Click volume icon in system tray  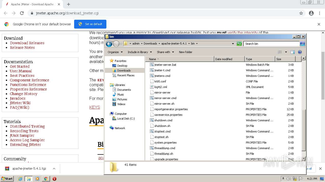[x=289, y=179]
